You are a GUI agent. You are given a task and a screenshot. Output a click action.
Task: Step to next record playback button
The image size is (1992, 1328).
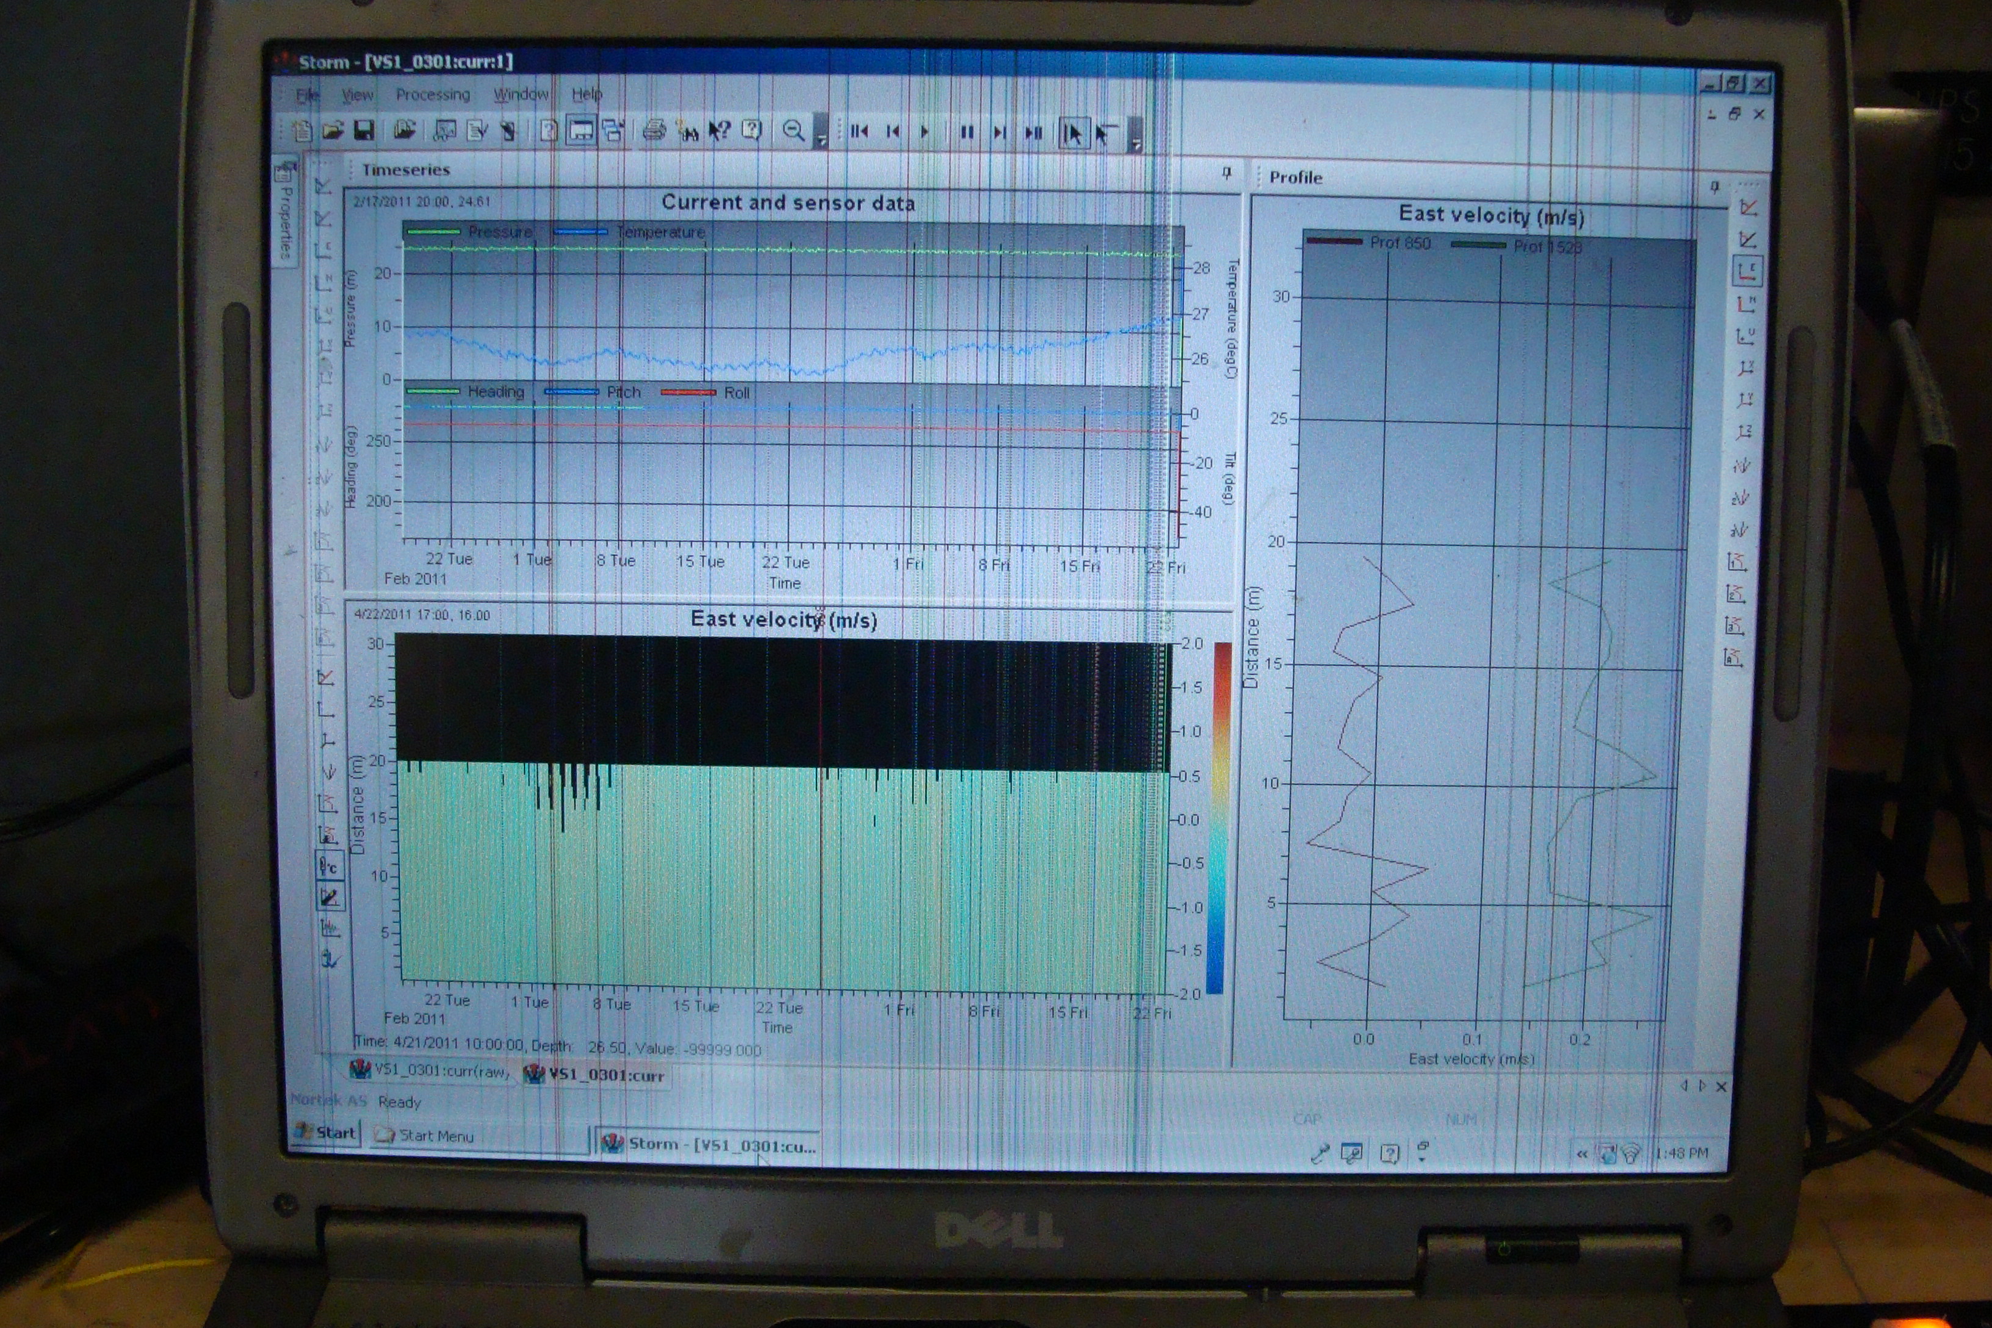tap(1000, 133)
